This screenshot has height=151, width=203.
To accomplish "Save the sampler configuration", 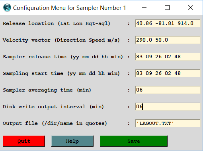I will pyautogui.click(x=134, y=141).
